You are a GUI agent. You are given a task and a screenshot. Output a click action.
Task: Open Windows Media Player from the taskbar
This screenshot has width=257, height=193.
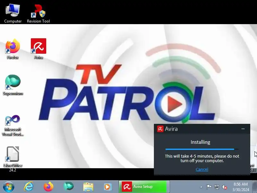coord(108,187)
